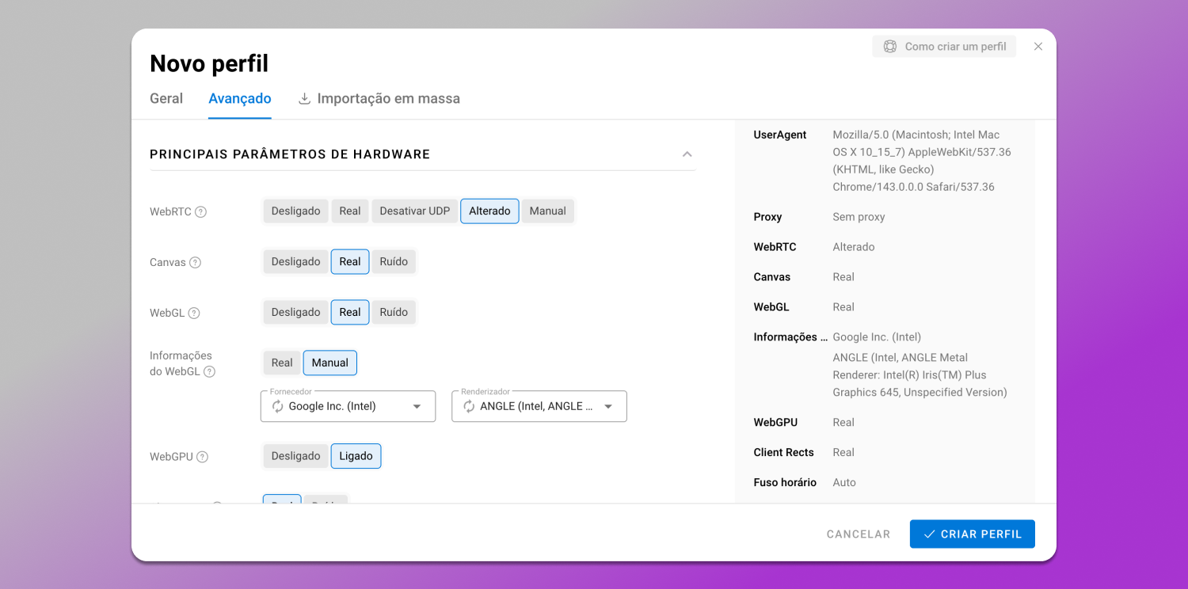Screen dimensions: 1188x589
Task: Click refresh icon in Fornecedor field
Action: point(278,406)
